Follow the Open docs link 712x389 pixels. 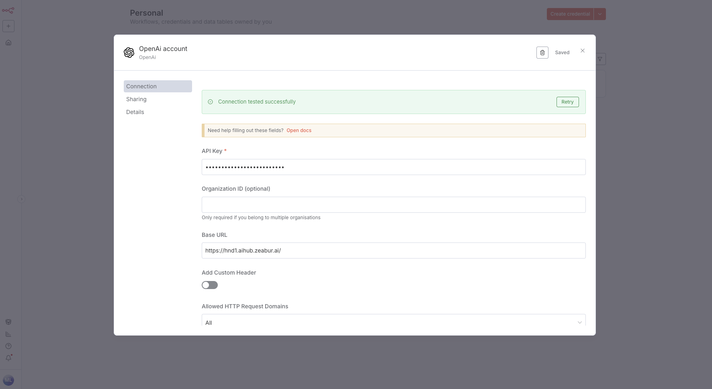pyautogui.click(x=299, y=130)
